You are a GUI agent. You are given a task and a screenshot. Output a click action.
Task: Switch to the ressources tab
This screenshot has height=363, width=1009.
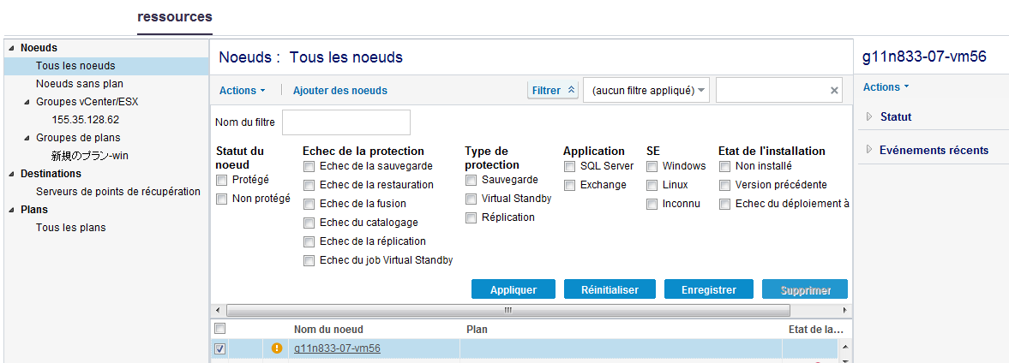[x=174, y=16]
